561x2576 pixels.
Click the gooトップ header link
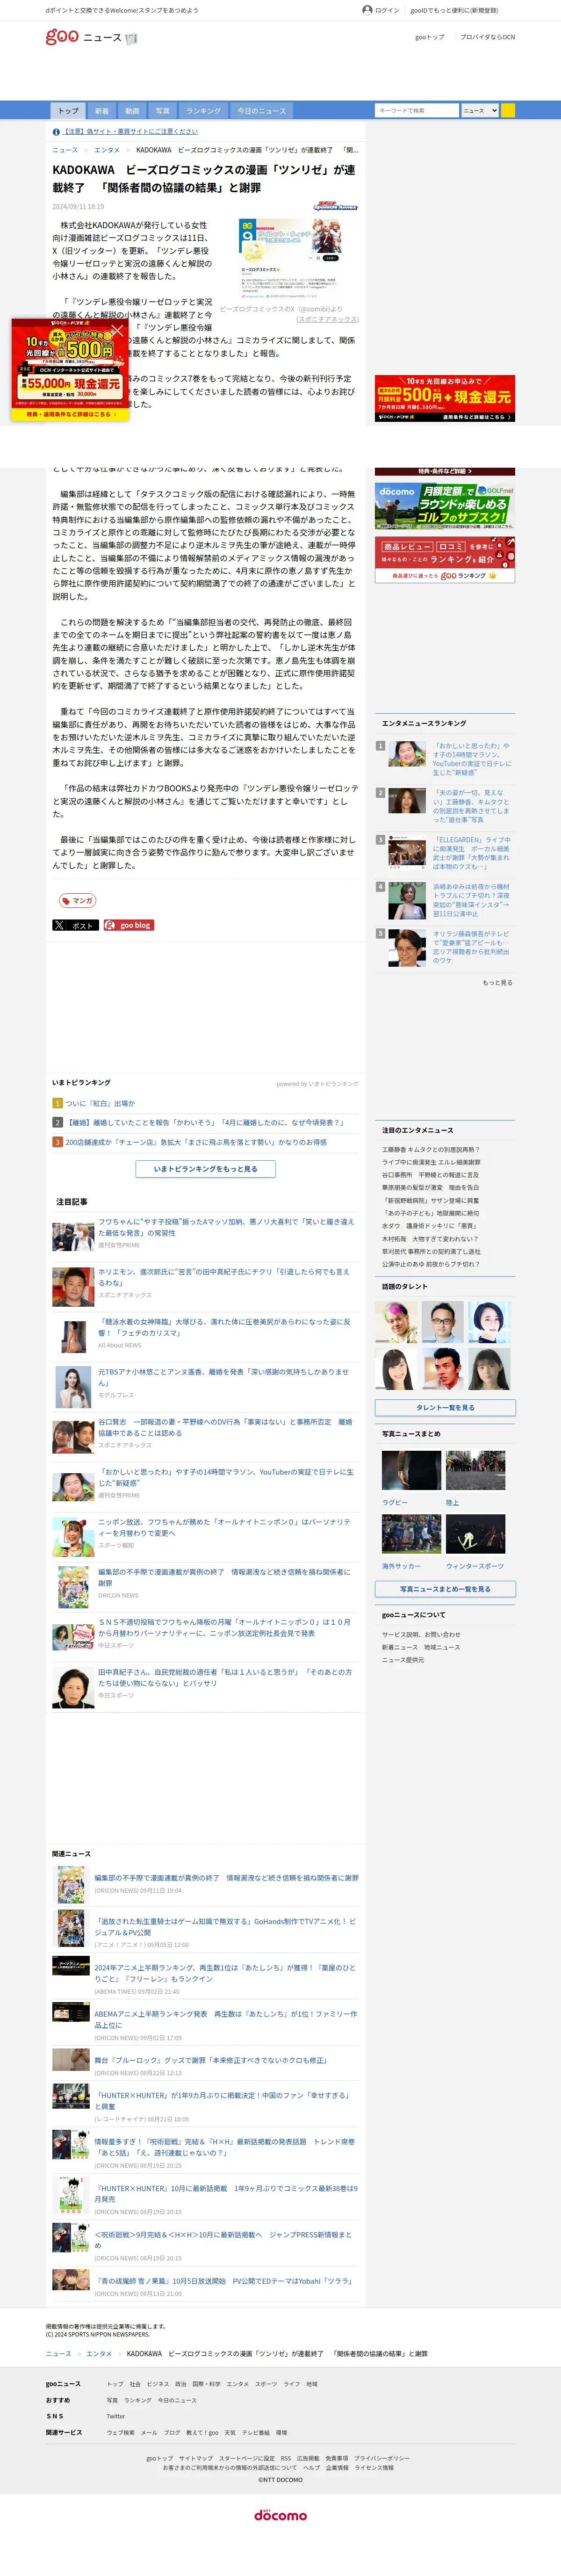[429, 37]
